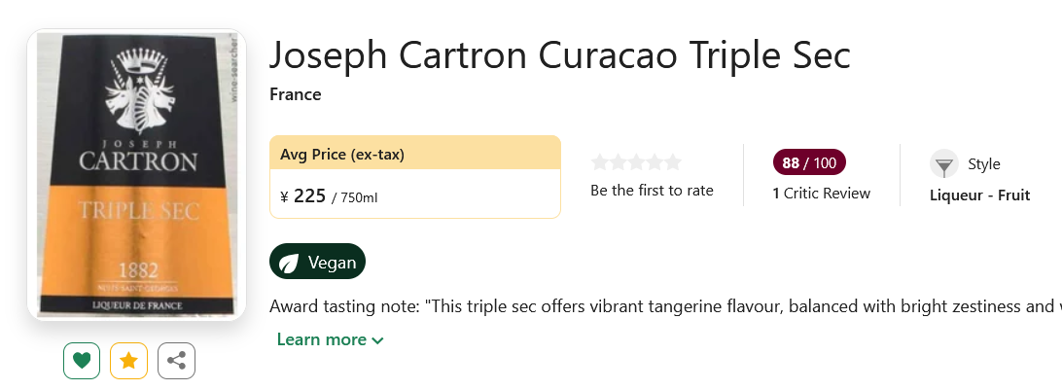Open the 88 / 100 score badge

(x=809, y=162)
